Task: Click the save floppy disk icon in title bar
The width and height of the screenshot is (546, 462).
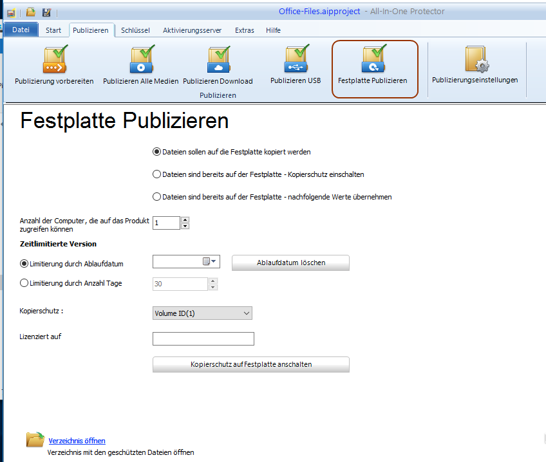Action: click(46, 12)
